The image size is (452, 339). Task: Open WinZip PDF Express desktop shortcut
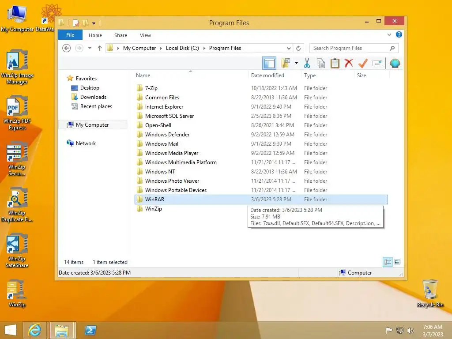[x=17, y=113]
